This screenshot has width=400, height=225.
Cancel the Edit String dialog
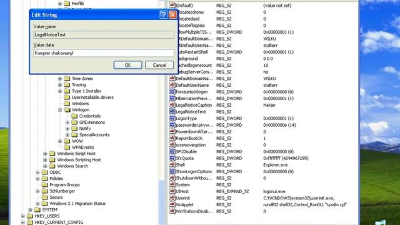click(x=159, y=65)
